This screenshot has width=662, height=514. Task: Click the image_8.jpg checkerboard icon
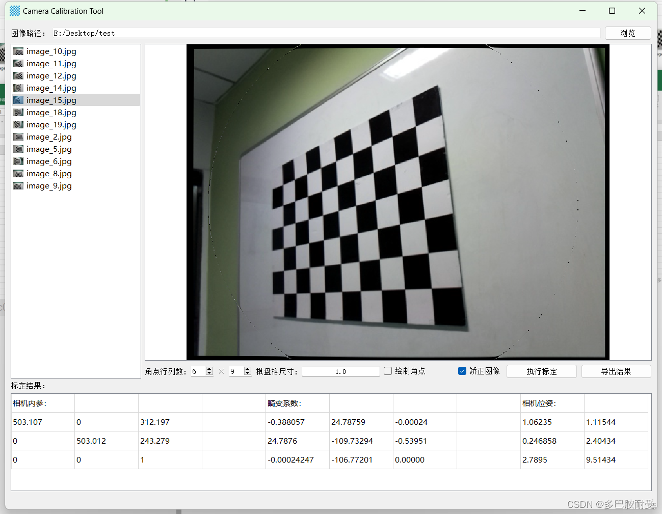point(18,173)
